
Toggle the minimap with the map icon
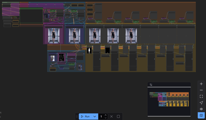click(x=201, y=115)
